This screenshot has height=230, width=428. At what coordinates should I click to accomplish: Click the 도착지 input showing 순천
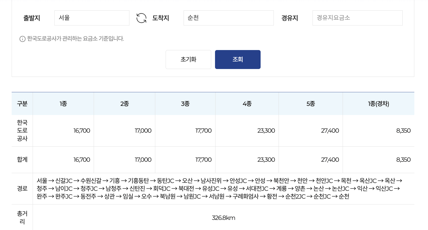click(228, 18)
